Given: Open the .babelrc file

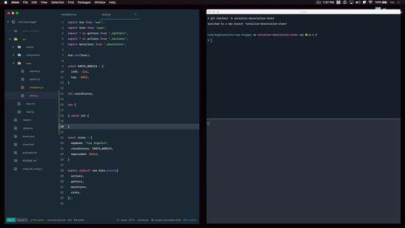Looking at the screenshot, I should click(x=27, y=120).
